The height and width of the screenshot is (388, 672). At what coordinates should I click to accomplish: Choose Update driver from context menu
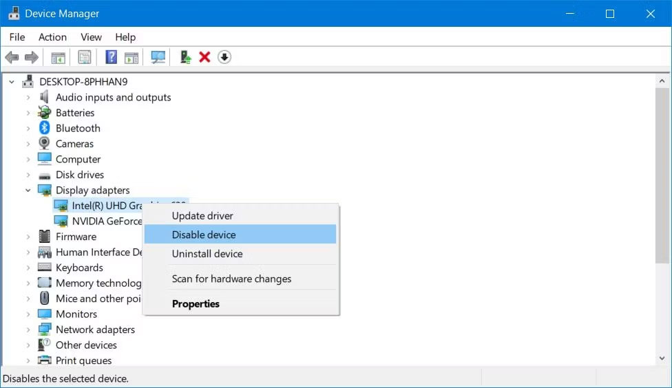coord(240,215)
